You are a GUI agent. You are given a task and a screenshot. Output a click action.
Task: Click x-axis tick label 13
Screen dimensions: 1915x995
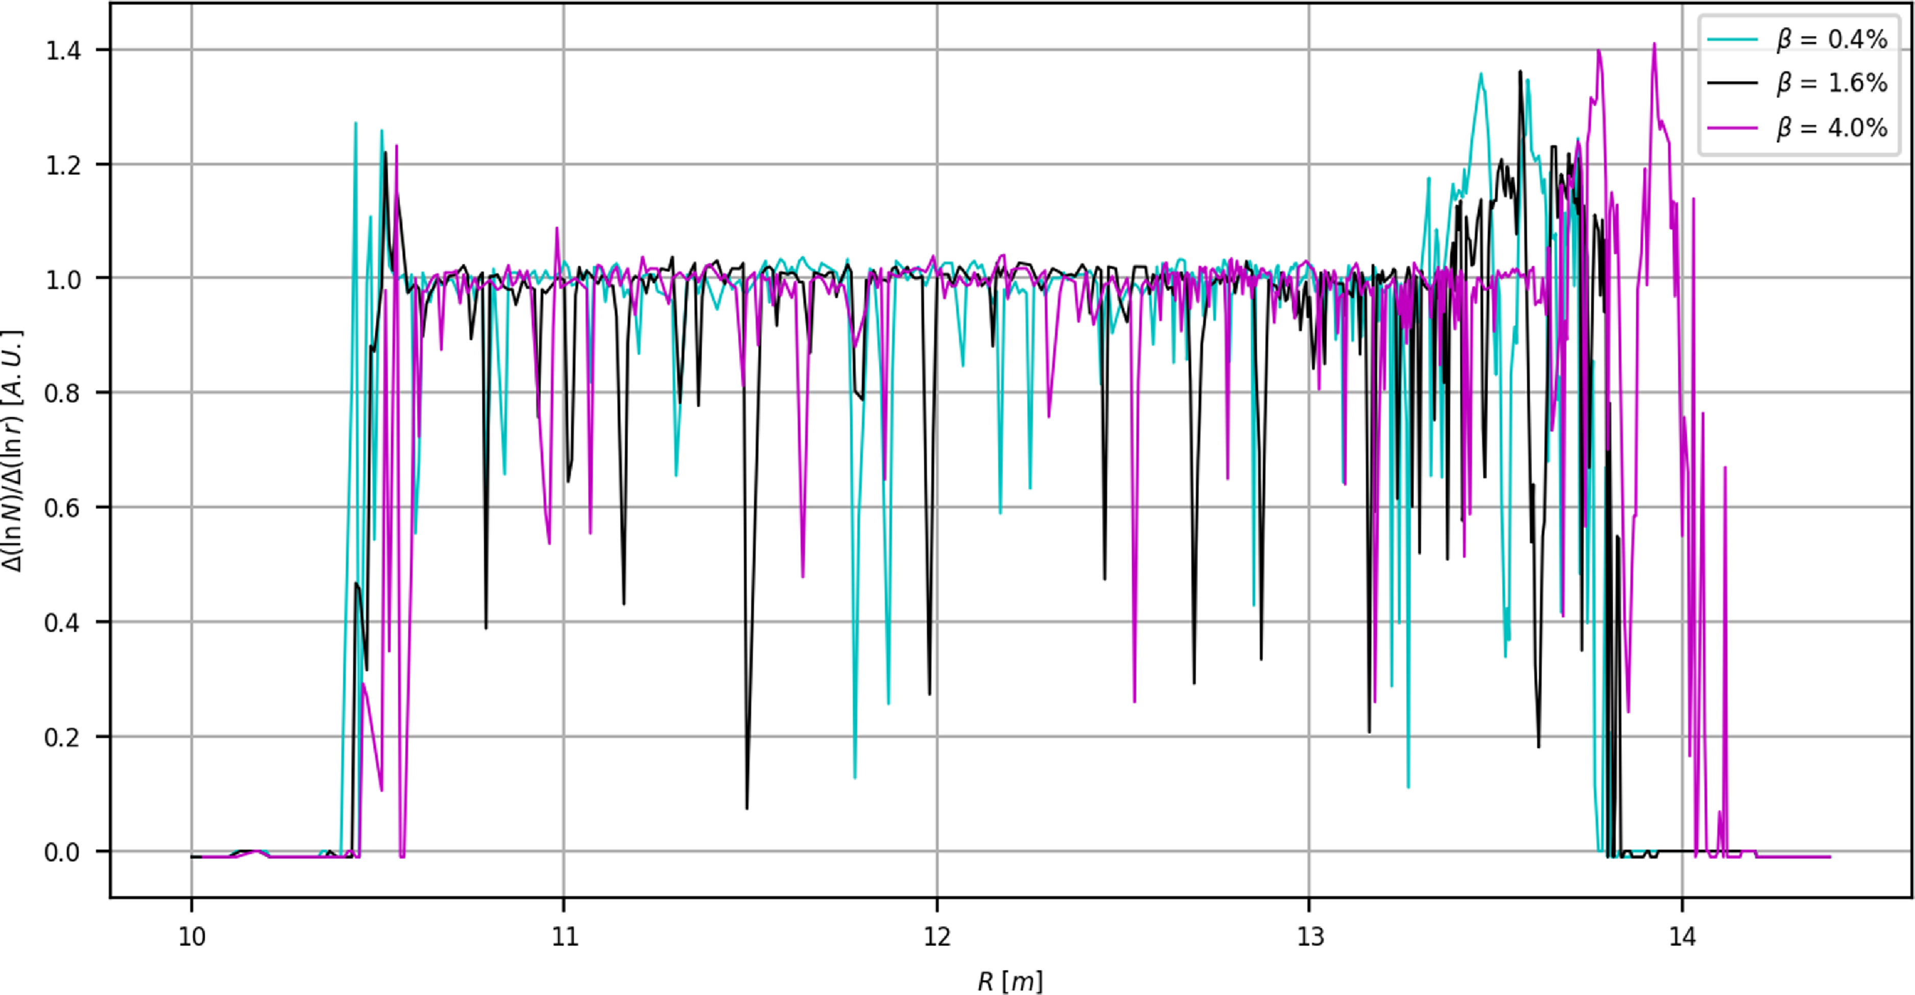click(x=1310, y=937)
